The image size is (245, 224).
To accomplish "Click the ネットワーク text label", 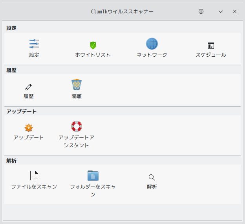I will pyautogui.click(x=152, y=55).
